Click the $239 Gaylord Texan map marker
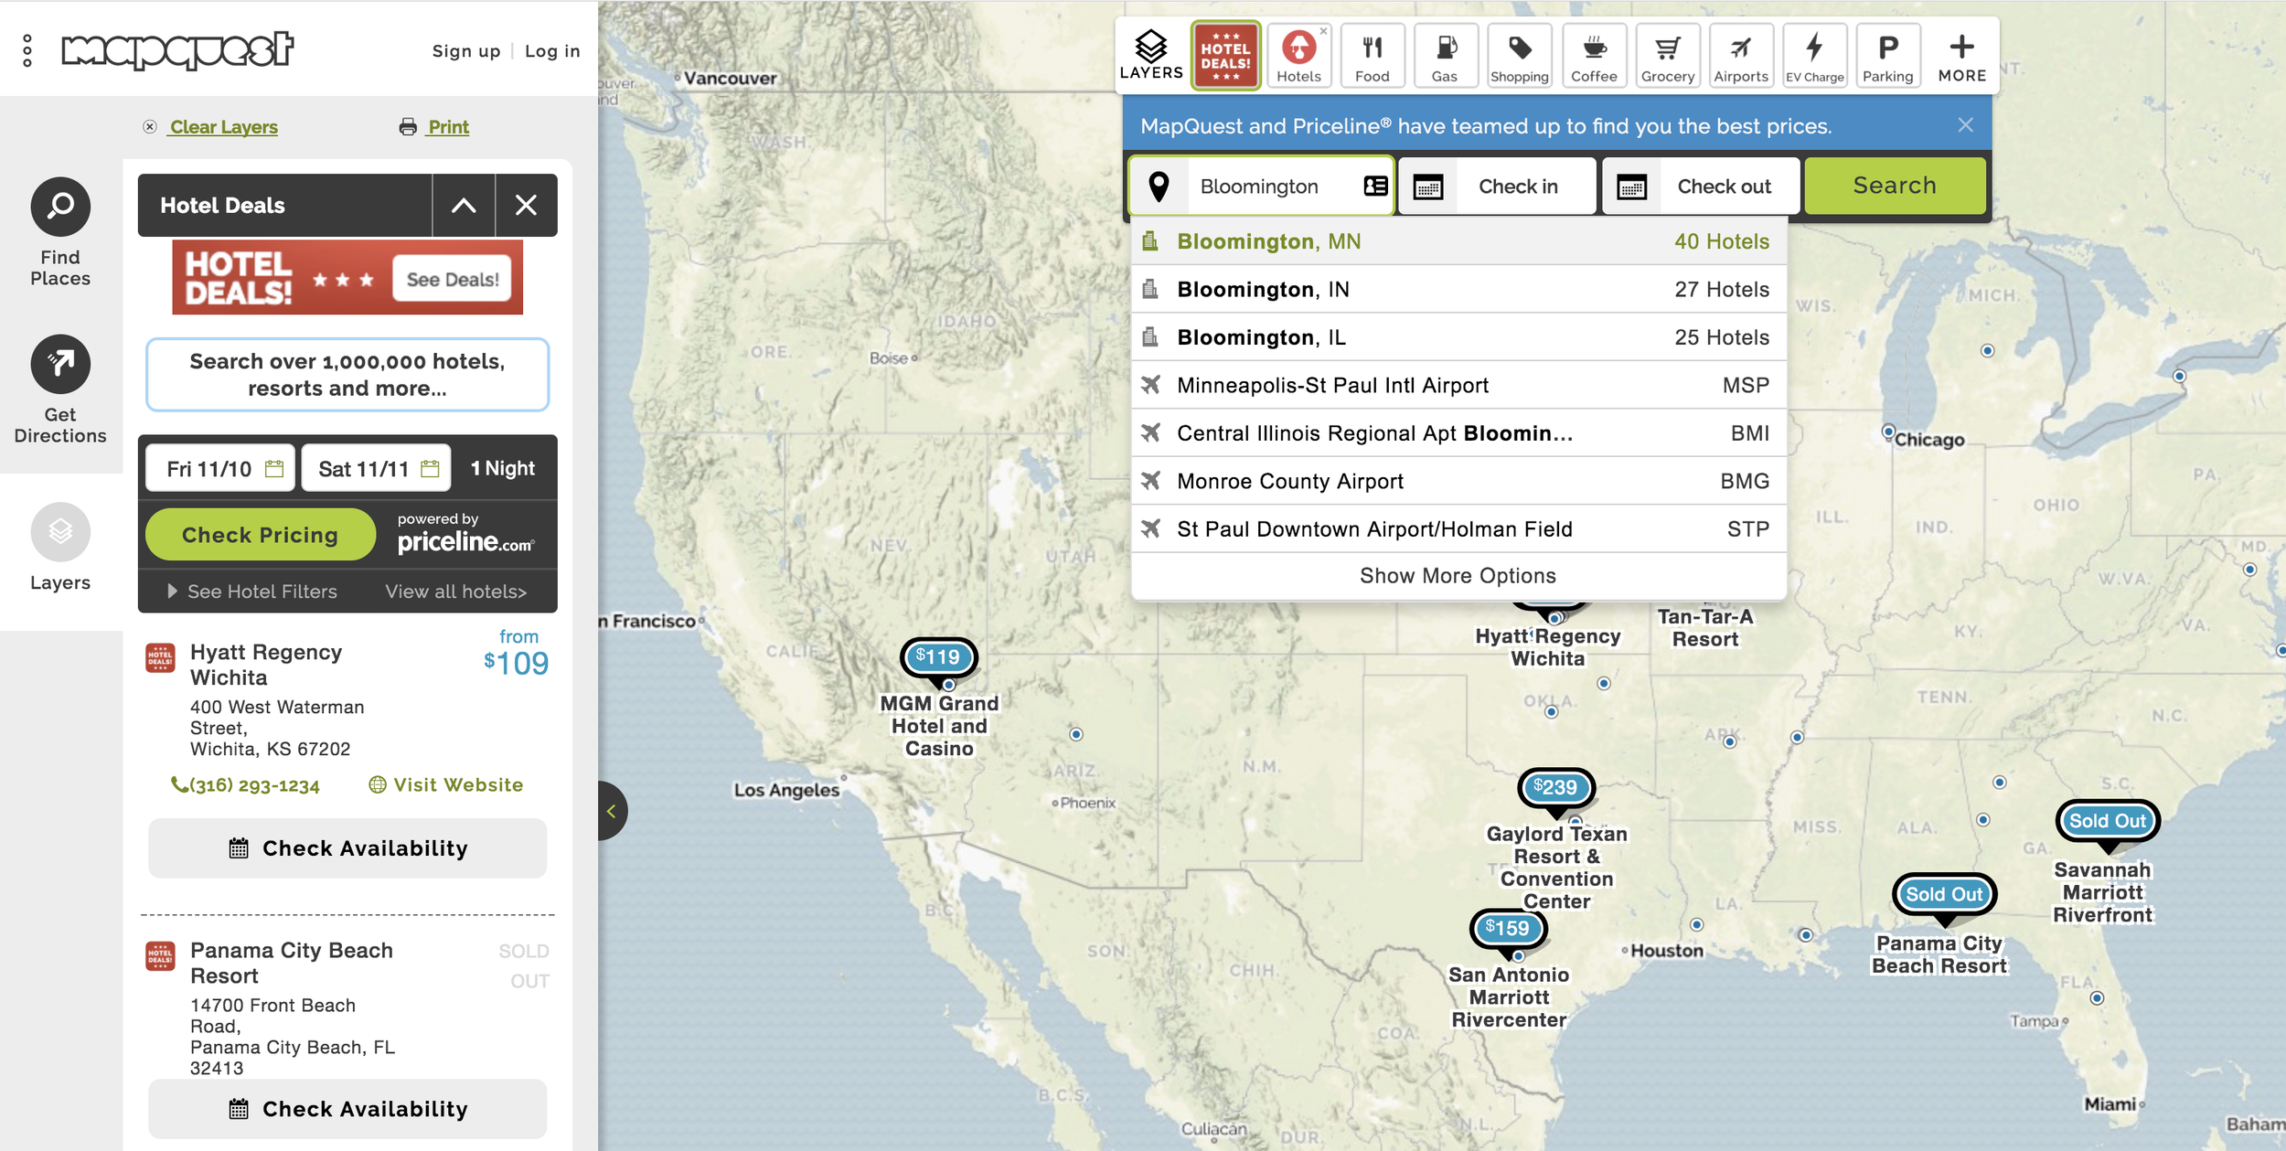 coord(1555,787)
